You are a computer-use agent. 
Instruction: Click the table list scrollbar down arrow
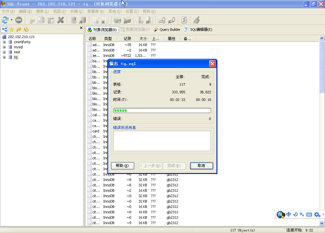click(322, 223)
